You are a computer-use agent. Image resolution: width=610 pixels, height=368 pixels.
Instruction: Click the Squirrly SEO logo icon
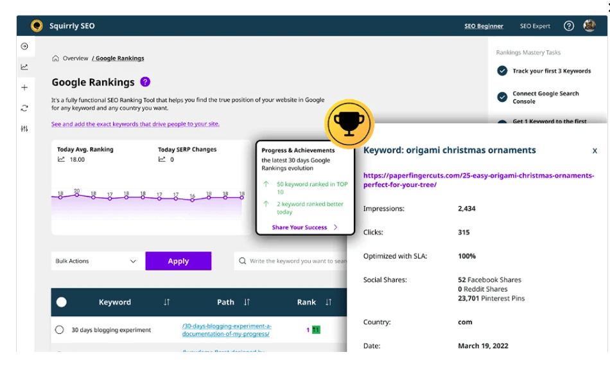click(x=37, y=26)
